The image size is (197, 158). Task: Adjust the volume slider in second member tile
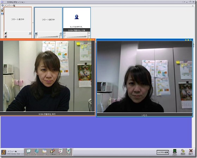click(x=48, y=37)
